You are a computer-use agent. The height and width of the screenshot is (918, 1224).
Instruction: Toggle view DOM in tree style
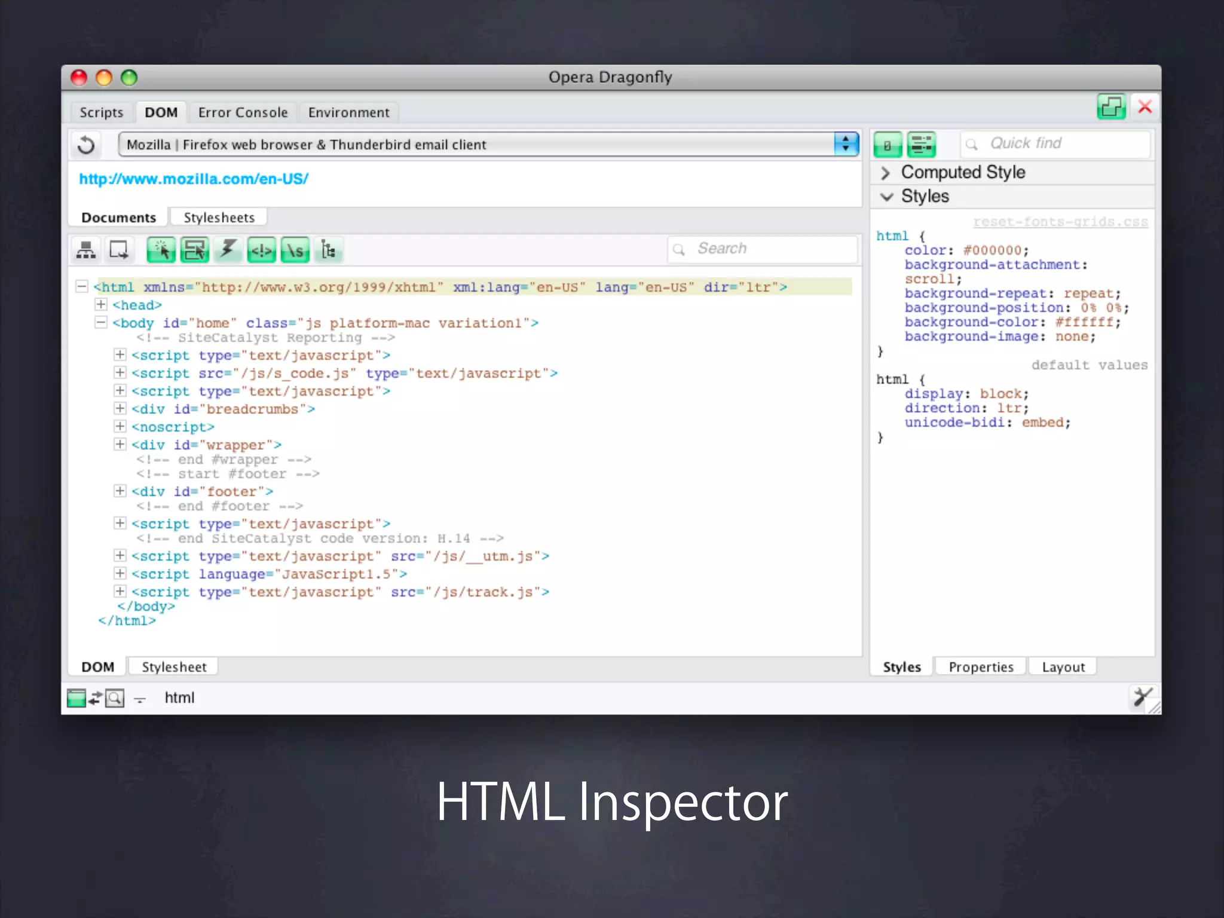point(328,250)
